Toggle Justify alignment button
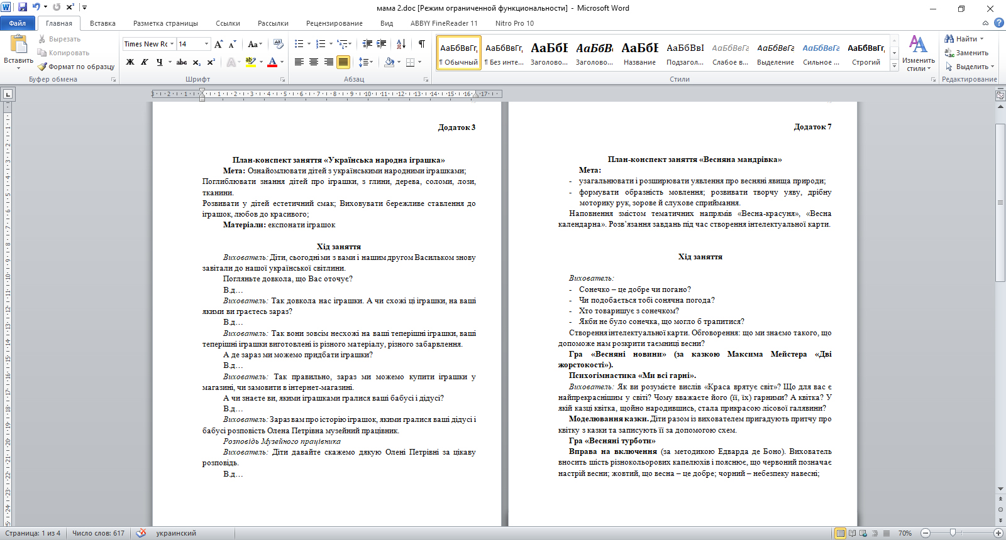This screenshot has height=540, width=1006. pyautogui.click(x=343, y=62)
